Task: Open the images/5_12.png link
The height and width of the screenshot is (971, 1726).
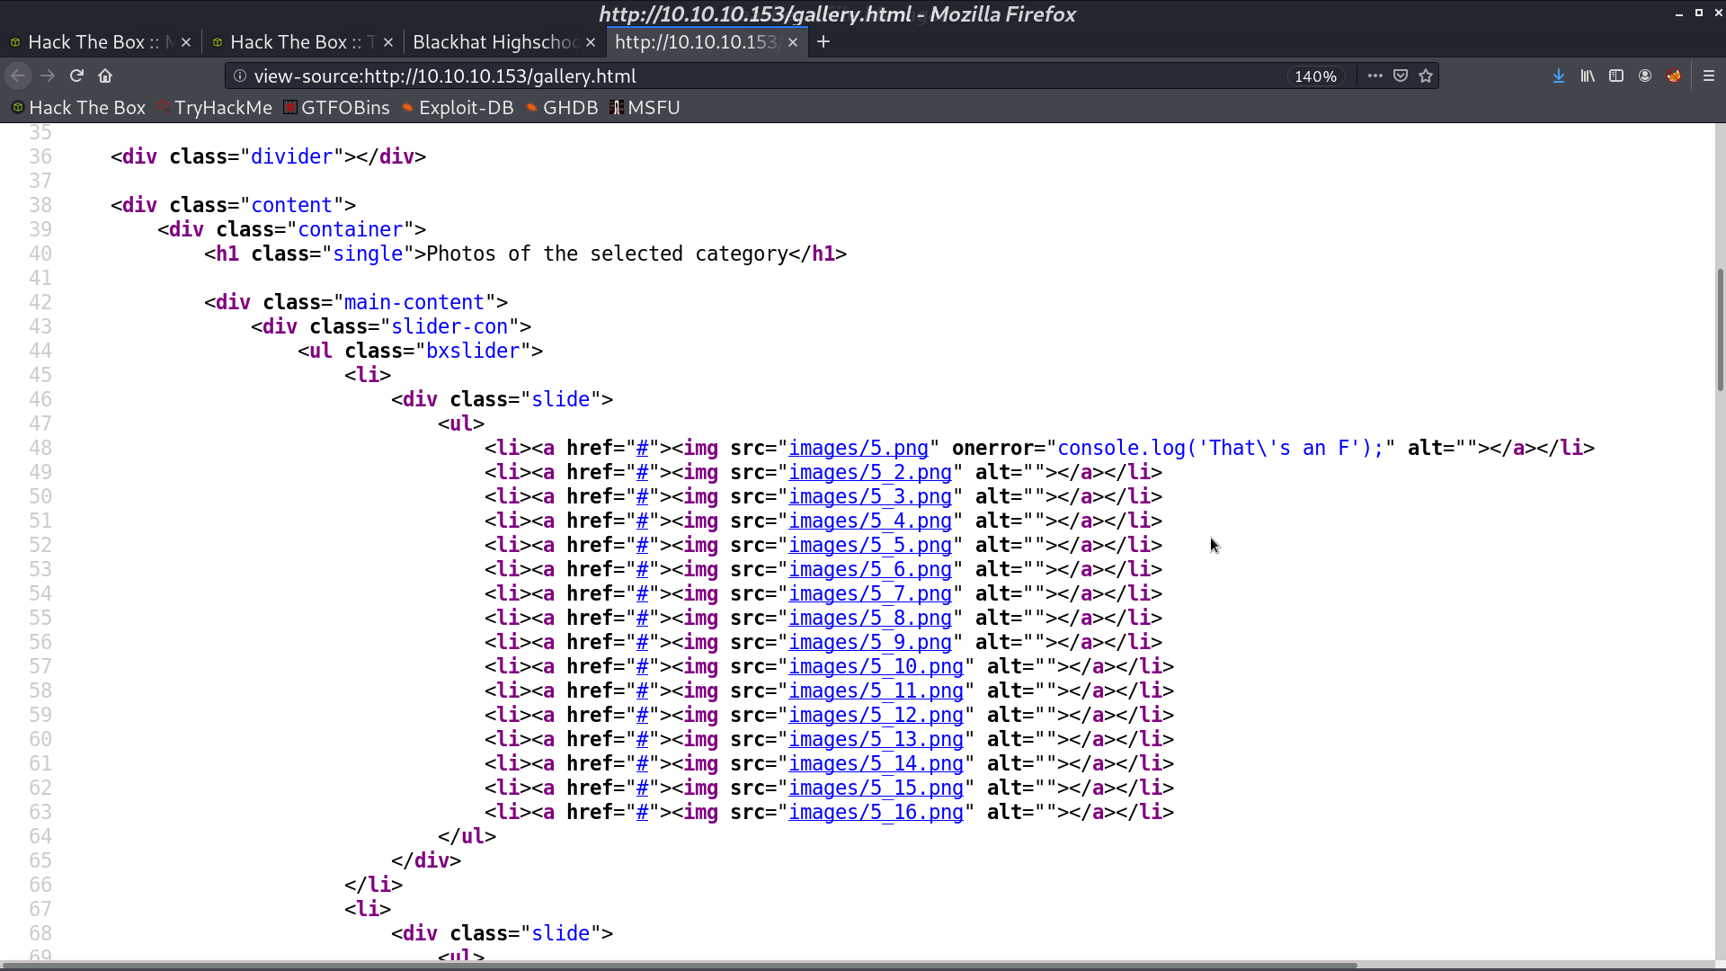Action: pyautogui.click(x=876, y=716)
